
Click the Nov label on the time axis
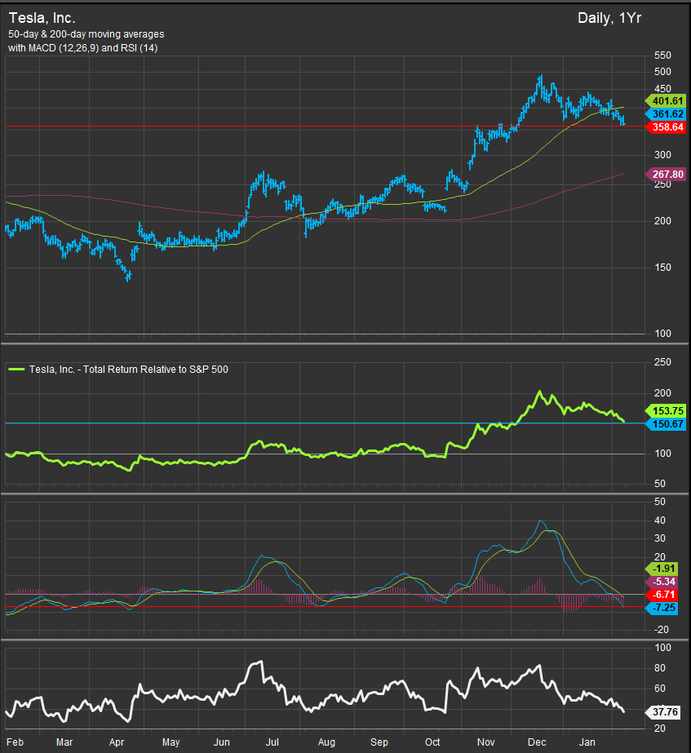[x=486, y=742]
